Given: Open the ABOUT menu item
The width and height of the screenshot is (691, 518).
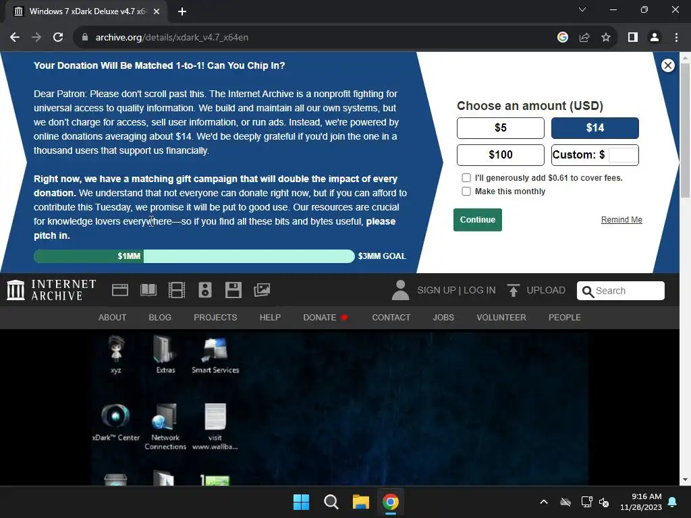Looking at the screenshot, I should 113,318.
